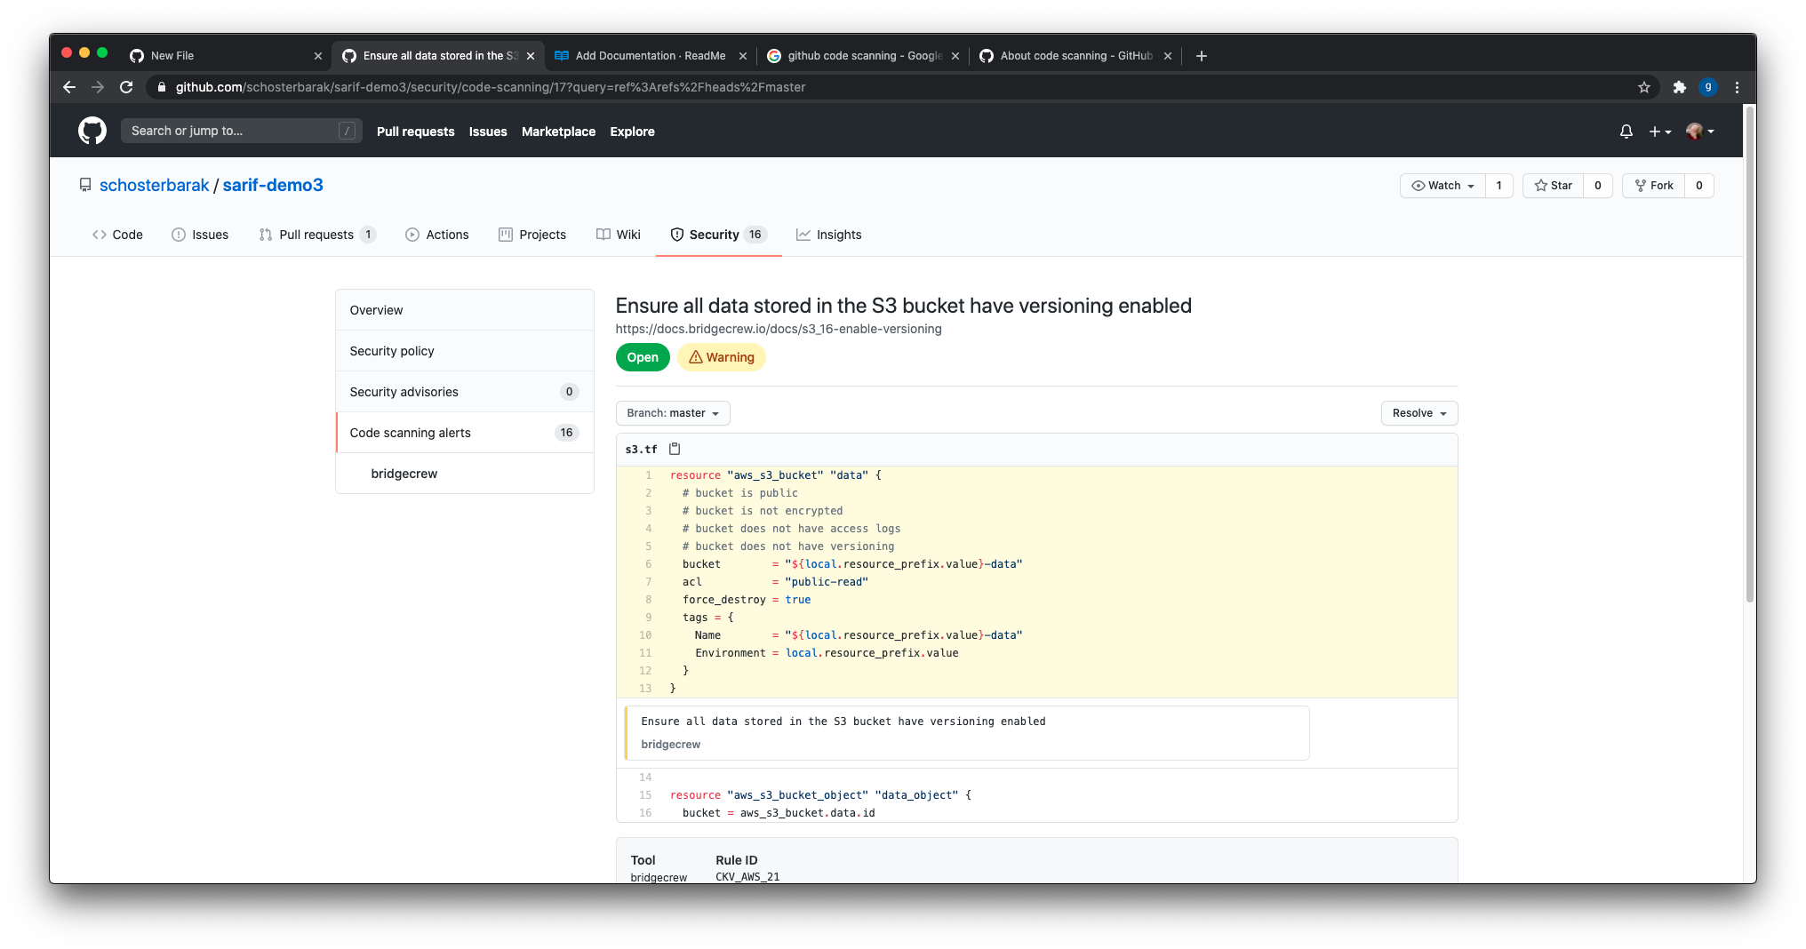The width and height of the screenshot is (1806, 949).
Task: Open the Actions tab
Action: point(437,235)
